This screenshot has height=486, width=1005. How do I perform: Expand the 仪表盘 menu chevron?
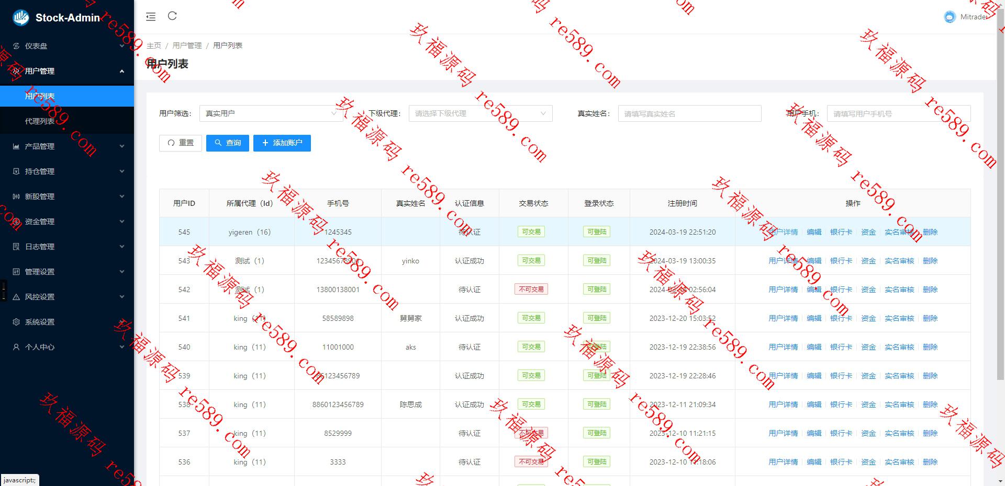pyautogui.click(x=122, y=46)
